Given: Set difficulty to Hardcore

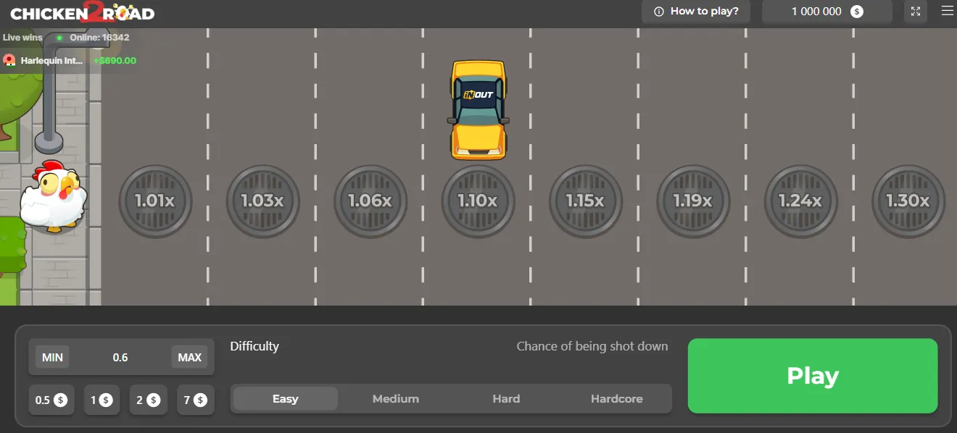Looking at the screenshot, I should point(616,399).
